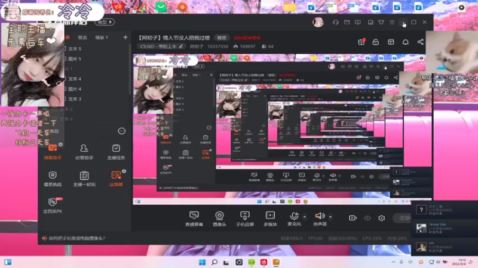Expand the microphone options arrow
Image resolution: width=478 pixels, height=268 pixels.
[x=305, y=217]
